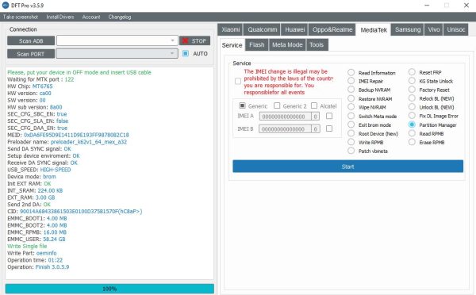Image resolution: width=476 pixels, height=295 pixels.
Task: Open the Install Drivers menu
Action: pos(60,17)
